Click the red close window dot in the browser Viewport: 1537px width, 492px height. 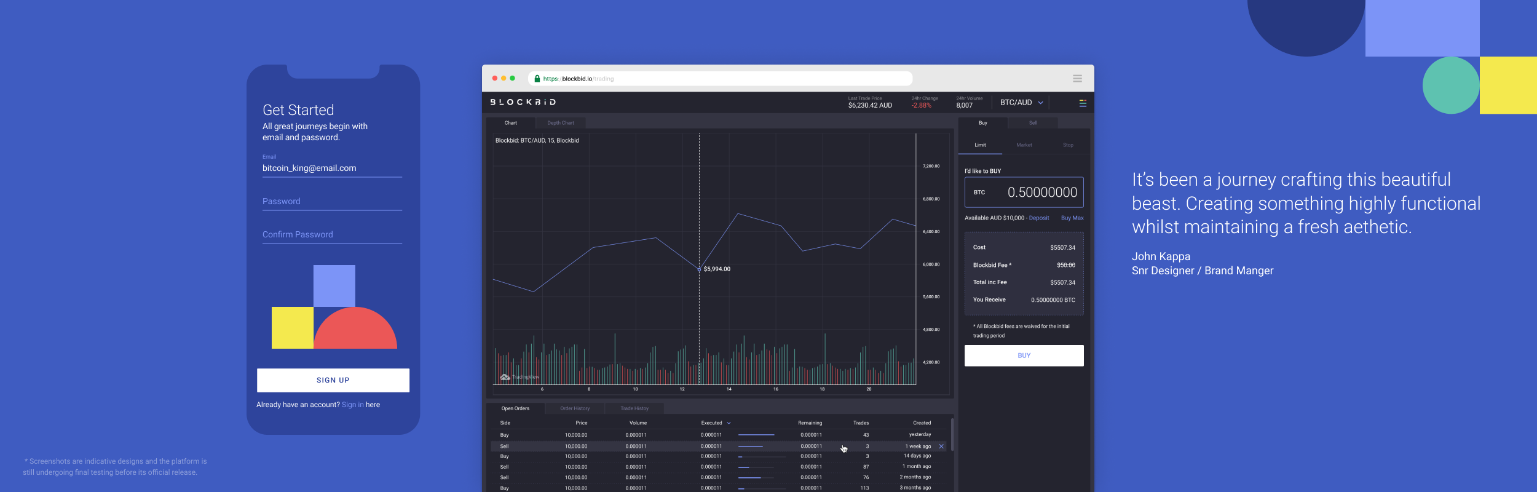tap(494, 78)
